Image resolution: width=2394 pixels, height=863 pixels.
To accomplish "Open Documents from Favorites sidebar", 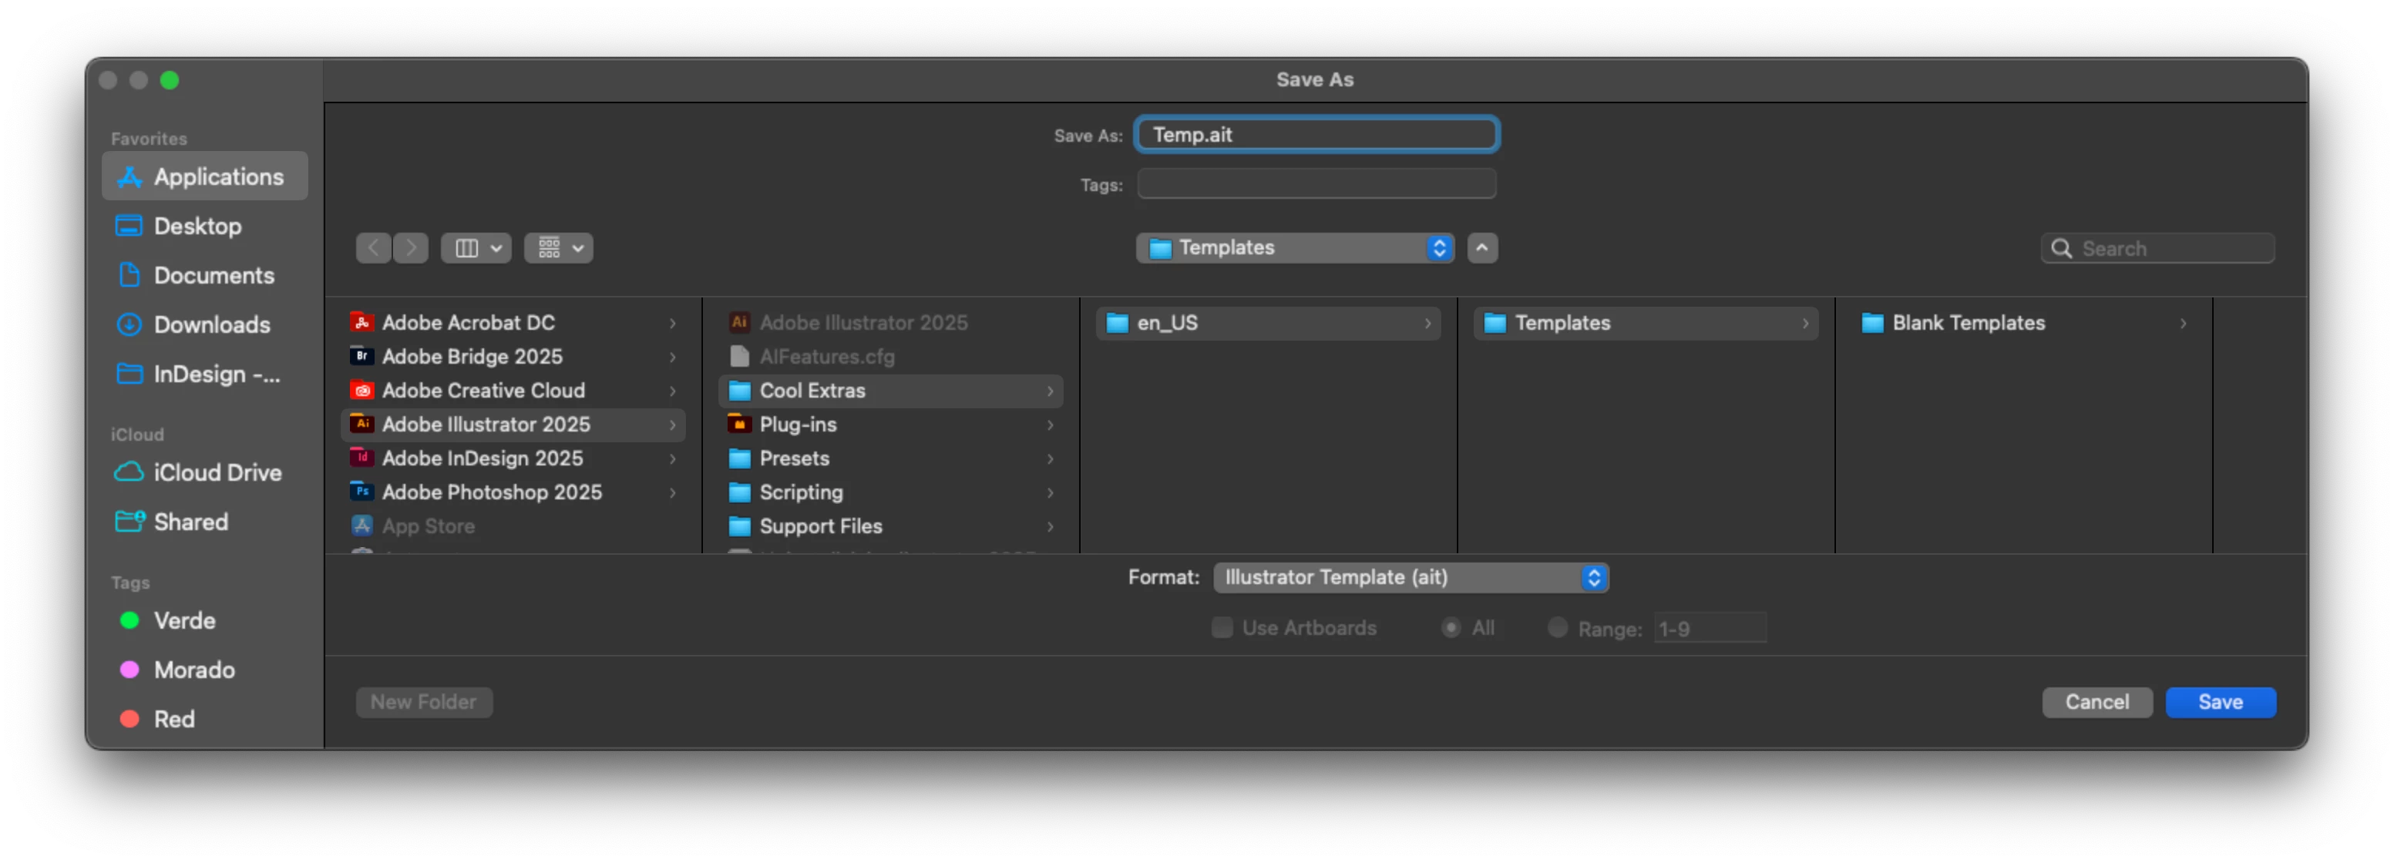I will (213, 275).
